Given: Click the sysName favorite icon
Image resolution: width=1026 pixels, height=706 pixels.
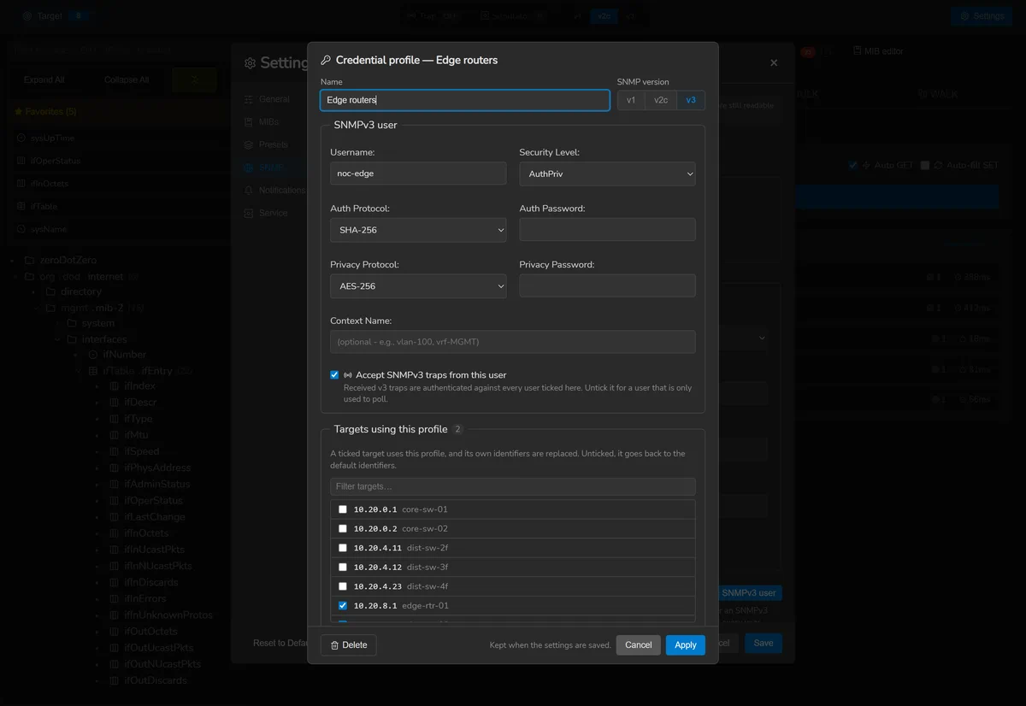Looking at the screenshot, I should (x=21, y=229).
